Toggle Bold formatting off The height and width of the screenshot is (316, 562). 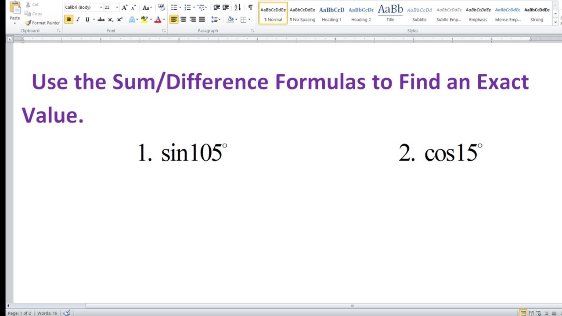[68, 19]
